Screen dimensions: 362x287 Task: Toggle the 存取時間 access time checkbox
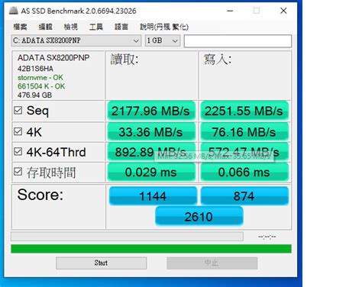(x=18, y=172)
